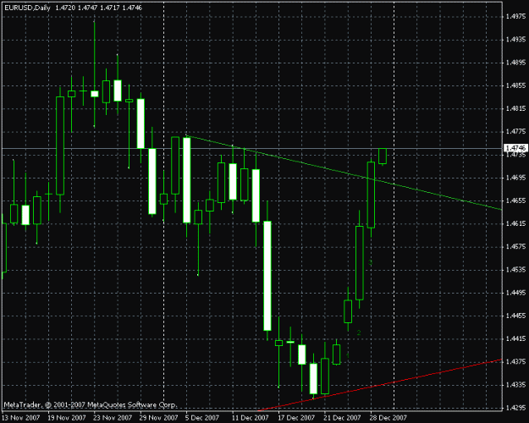The image size is (529, 423).
Task: Click the price label 1.4655
Action: point(515,201)
